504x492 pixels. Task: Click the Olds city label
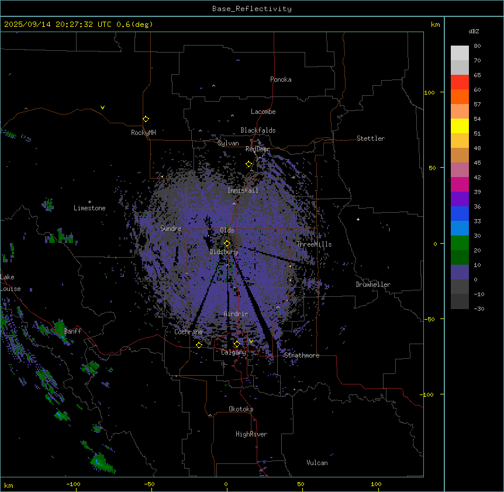click(x=227, y=230)
